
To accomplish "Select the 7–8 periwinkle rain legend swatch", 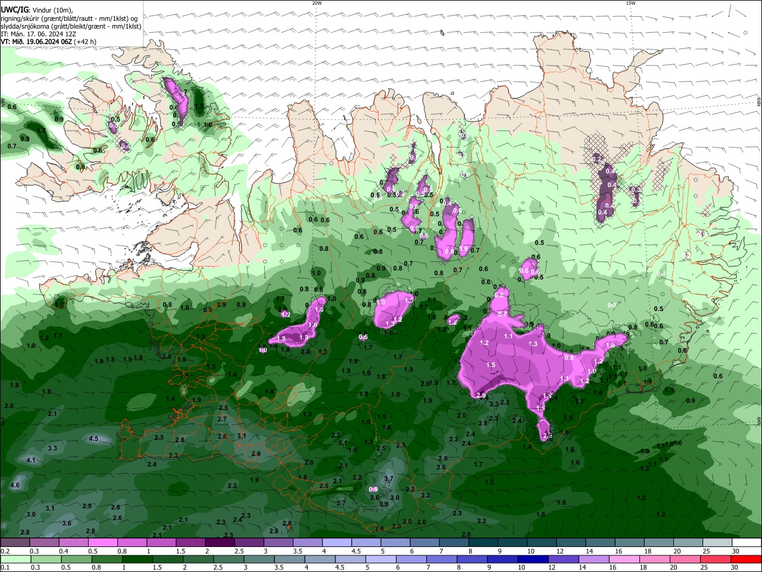I will [x=442, y=559].
